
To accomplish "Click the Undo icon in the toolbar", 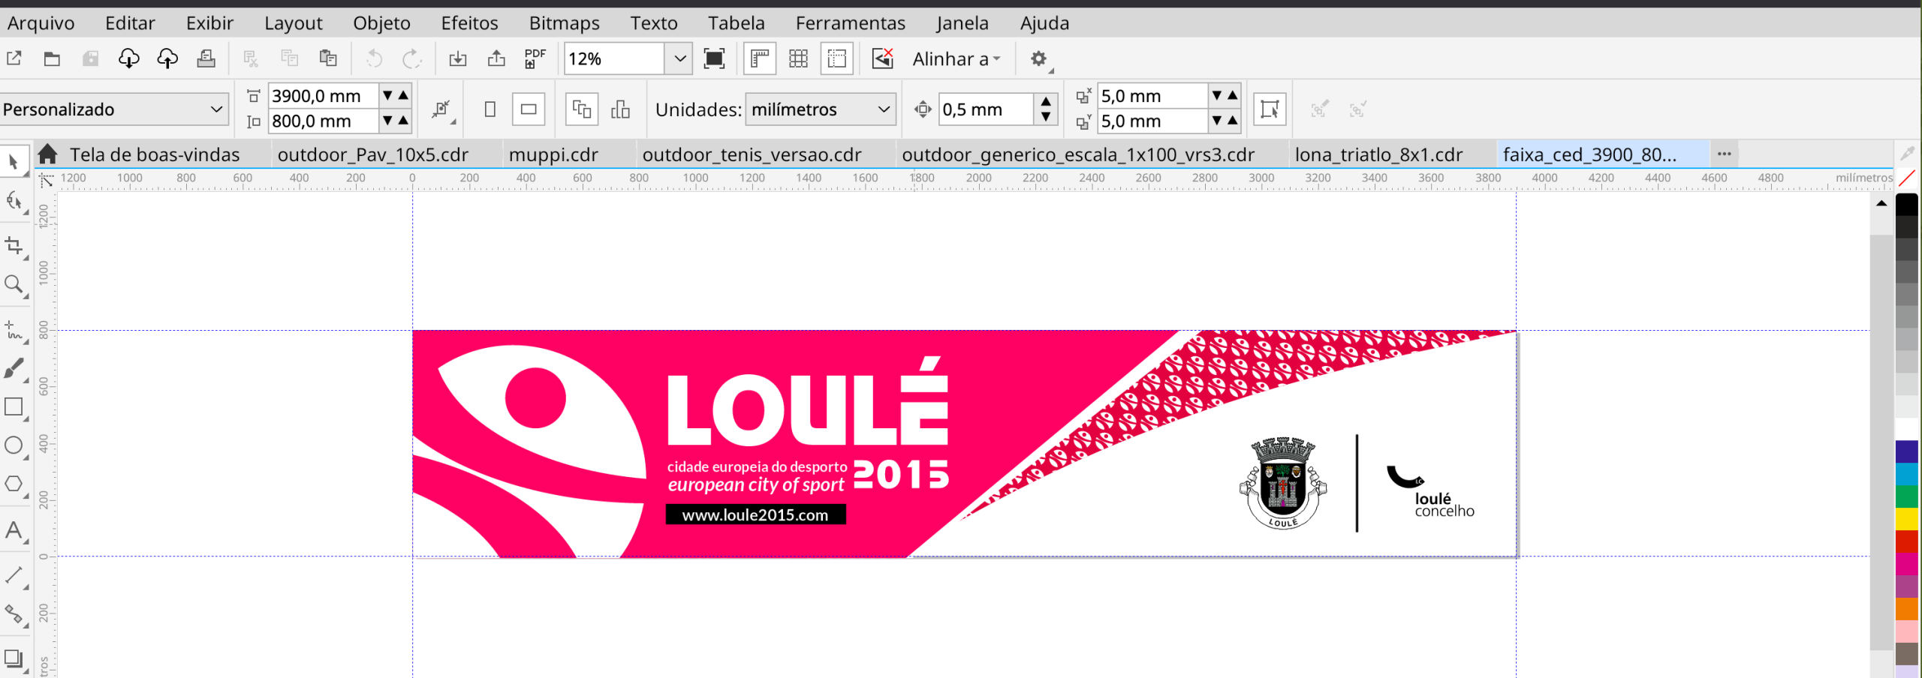I will point(373,58).
